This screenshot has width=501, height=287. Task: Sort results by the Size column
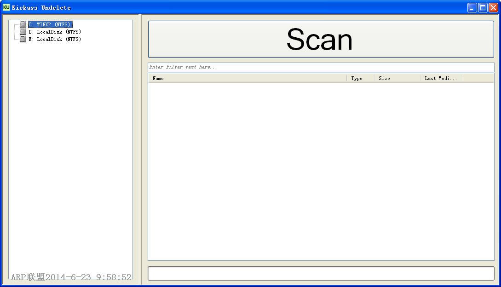(397, 78)
